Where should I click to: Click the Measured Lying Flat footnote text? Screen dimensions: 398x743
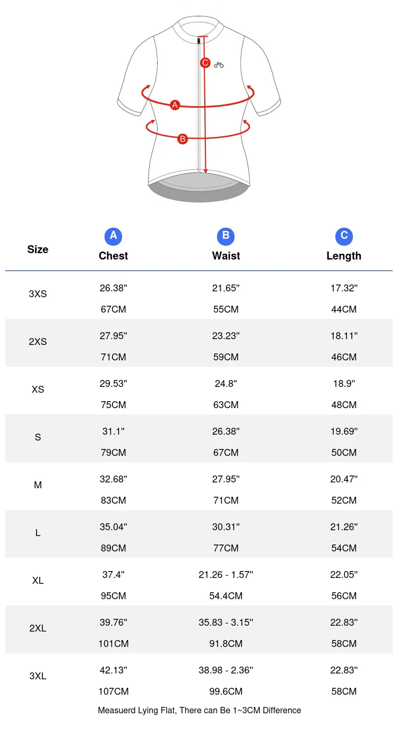point(200,710)
